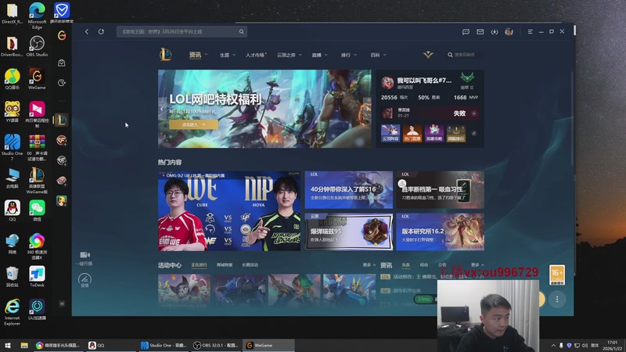Open the latest match row marked 失败

[430, 113]
